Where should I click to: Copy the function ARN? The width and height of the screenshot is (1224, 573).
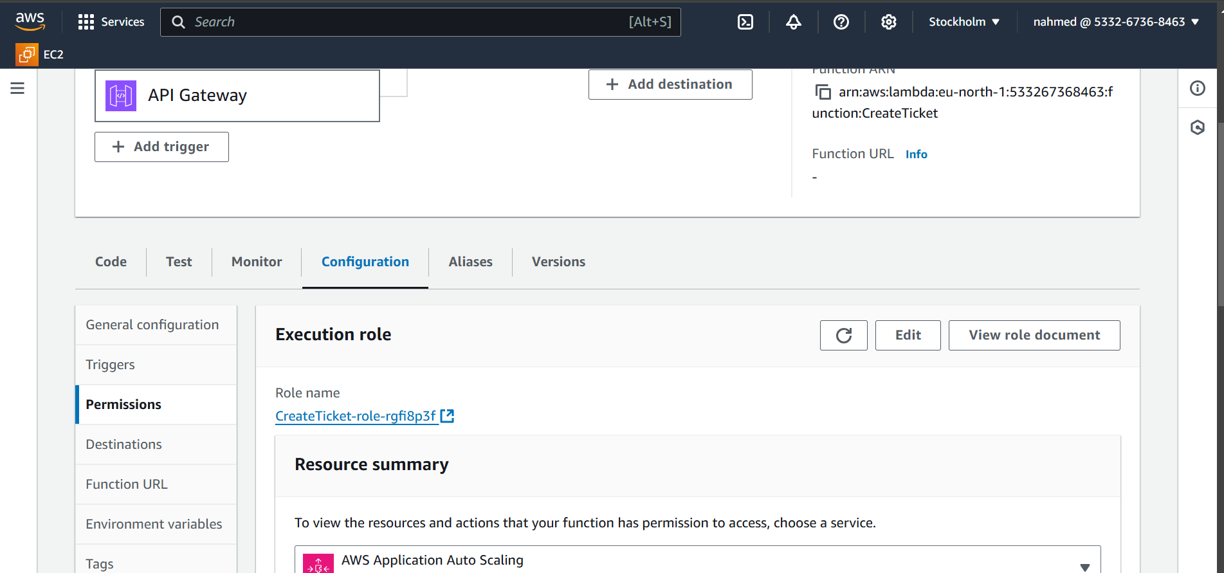823,92
